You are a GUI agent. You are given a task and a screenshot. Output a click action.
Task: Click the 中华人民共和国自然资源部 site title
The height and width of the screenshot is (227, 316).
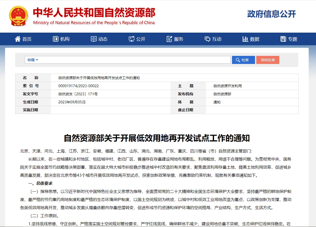pos(94,13)
